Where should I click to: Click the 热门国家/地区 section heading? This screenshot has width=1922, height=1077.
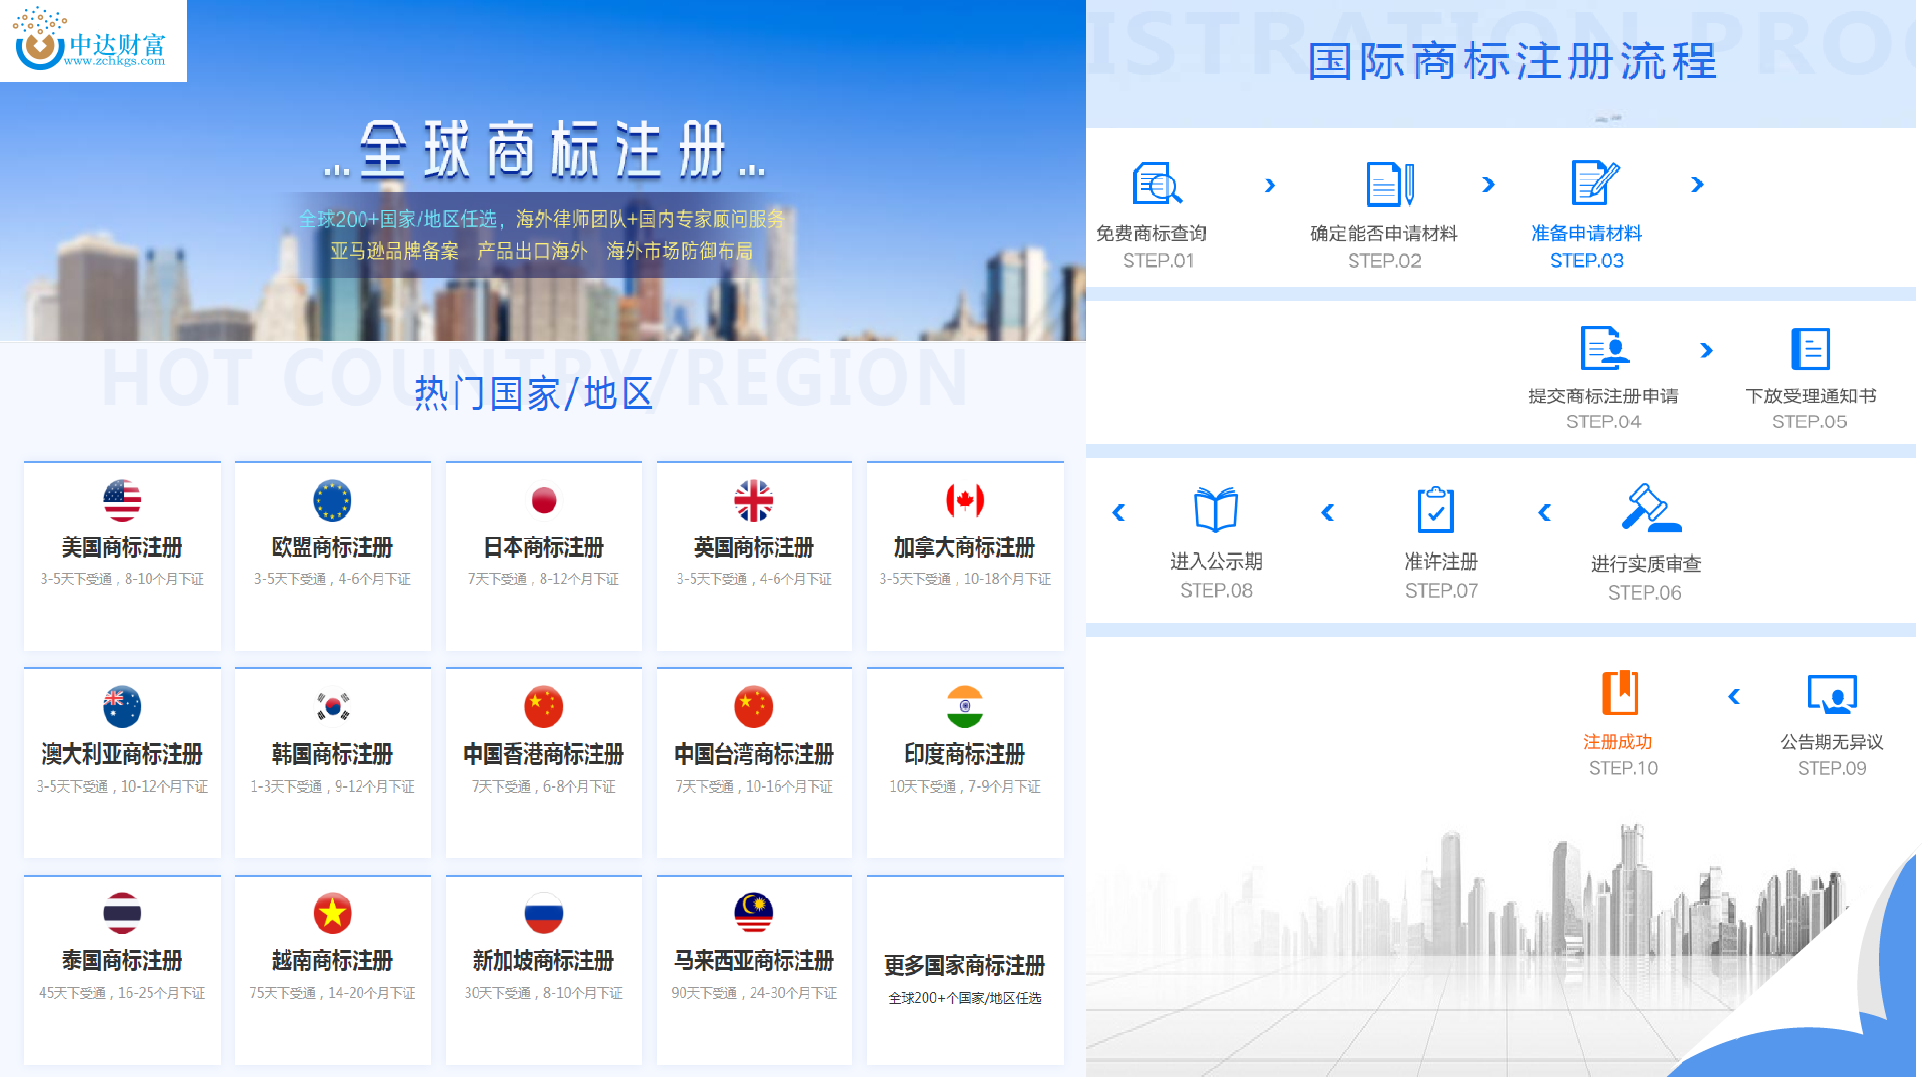532,393
